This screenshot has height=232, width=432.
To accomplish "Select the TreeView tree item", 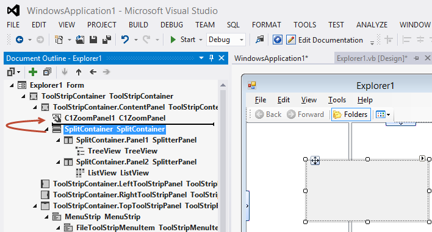I will [x=123, y=151].
